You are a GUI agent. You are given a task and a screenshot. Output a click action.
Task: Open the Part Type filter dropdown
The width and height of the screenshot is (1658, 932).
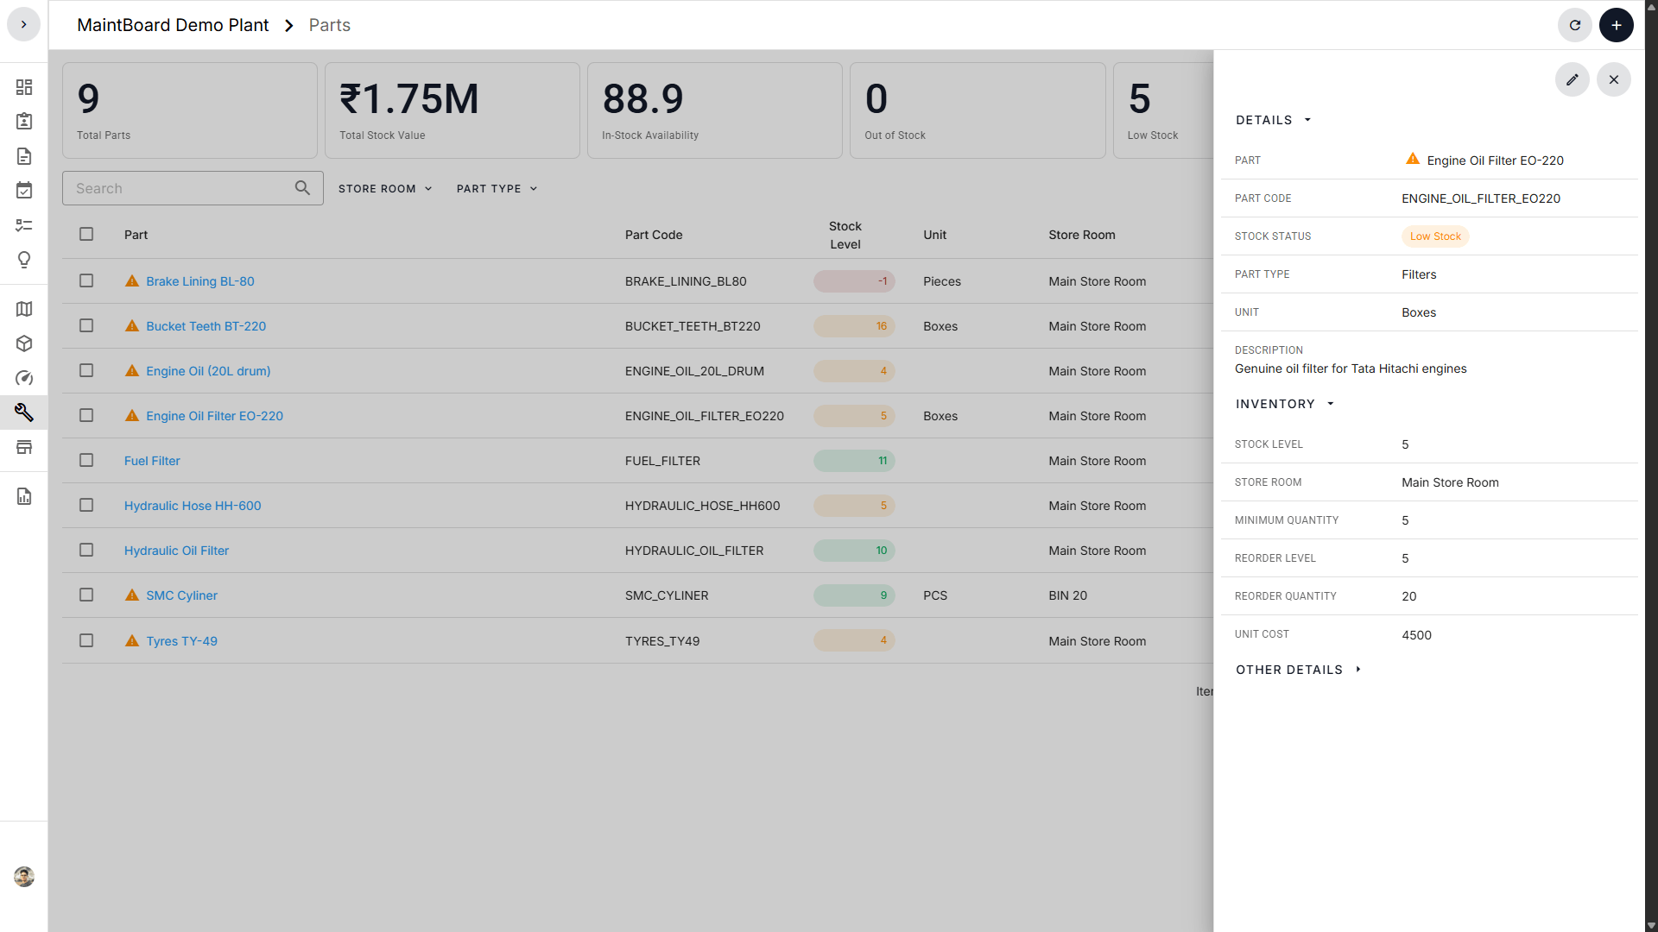497,189
